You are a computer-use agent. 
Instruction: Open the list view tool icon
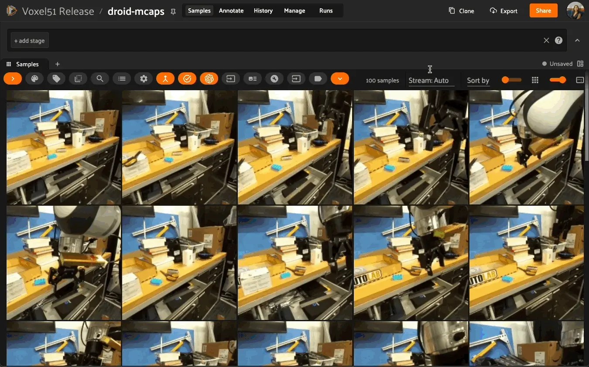point(122,79)
